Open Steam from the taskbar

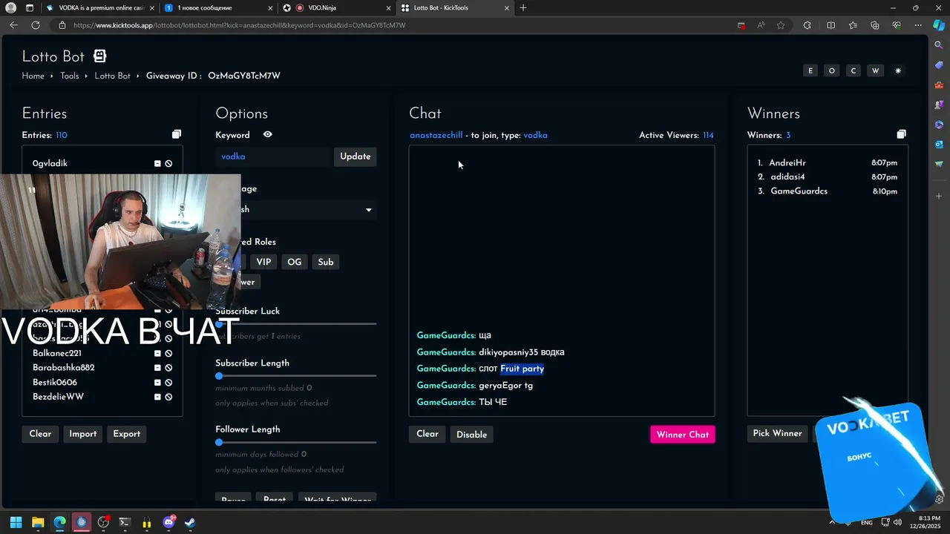point(190,522)
